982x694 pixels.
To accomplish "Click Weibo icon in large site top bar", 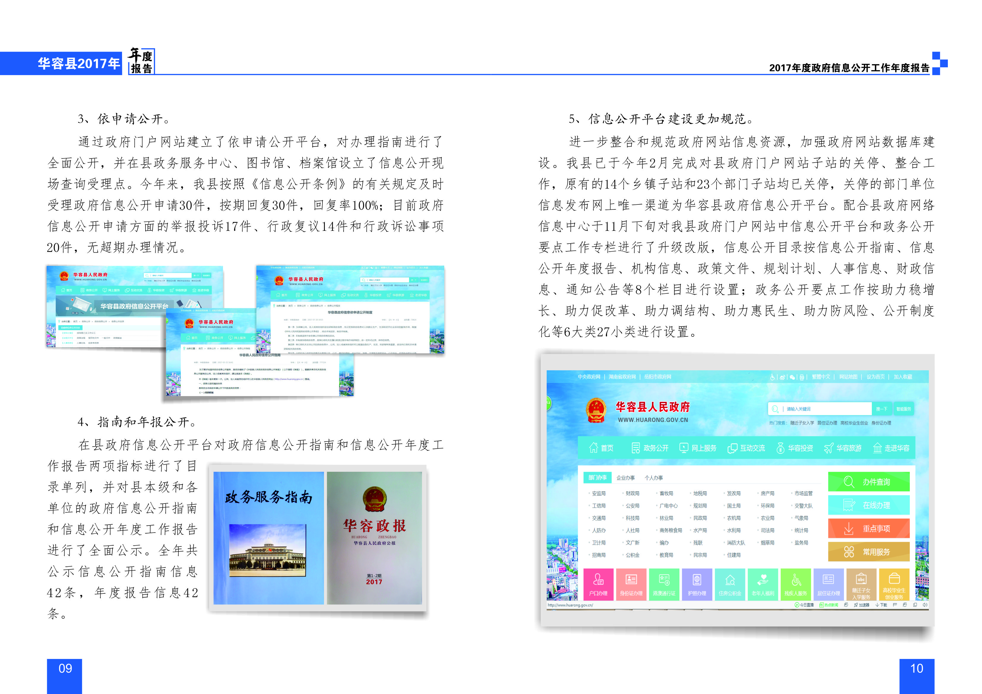I will tap(782, 377).
